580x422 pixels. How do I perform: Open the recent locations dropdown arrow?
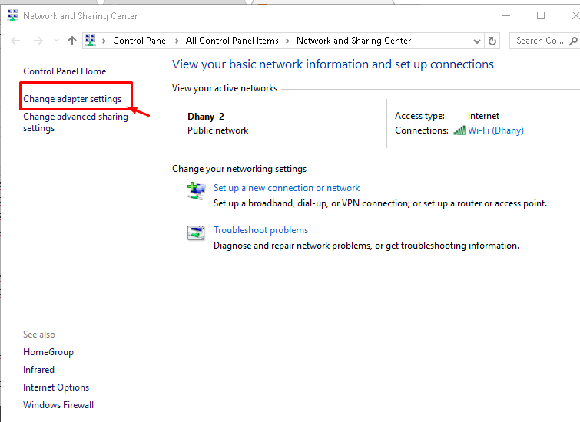56,41
